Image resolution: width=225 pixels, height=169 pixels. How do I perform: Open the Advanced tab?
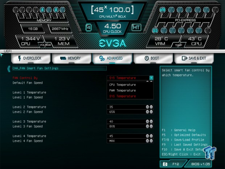pos(112,59)
